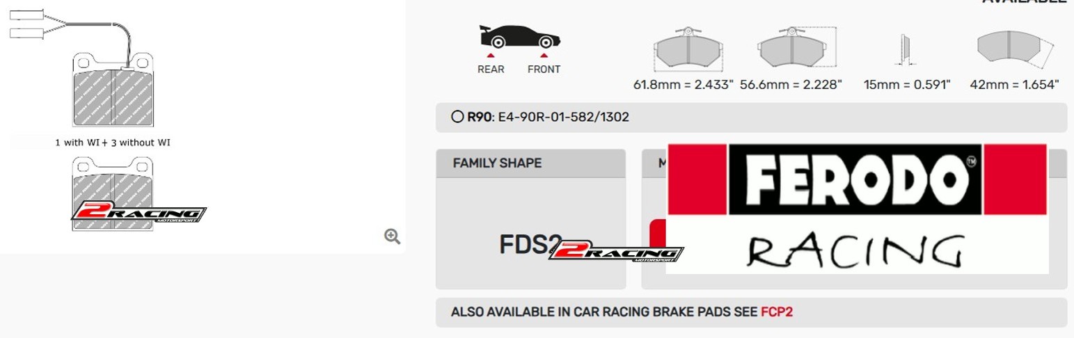Click the '1 with WI + 3 without WI' caption
The height and width of the screenshot is (338, 1074).
[x=113, y=143]
